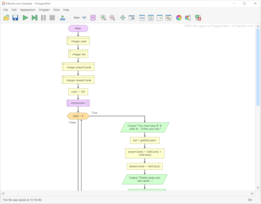The height and width of the screenshot is (204, 261).
Task: Click the vertical scrollbar thumb
Action: click(x=258, y=67)
